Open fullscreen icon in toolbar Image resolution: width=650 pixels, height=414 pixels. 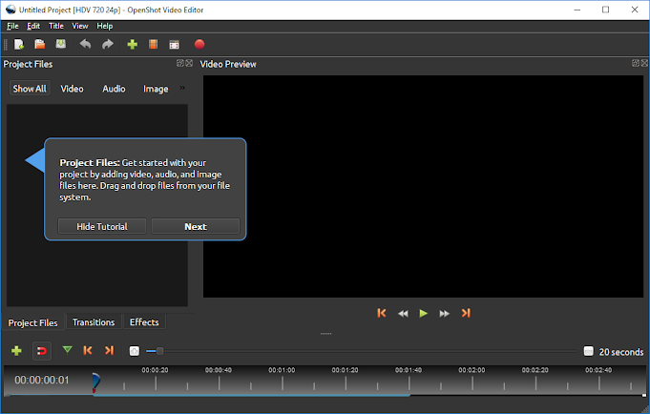click(x=174, y=44)
